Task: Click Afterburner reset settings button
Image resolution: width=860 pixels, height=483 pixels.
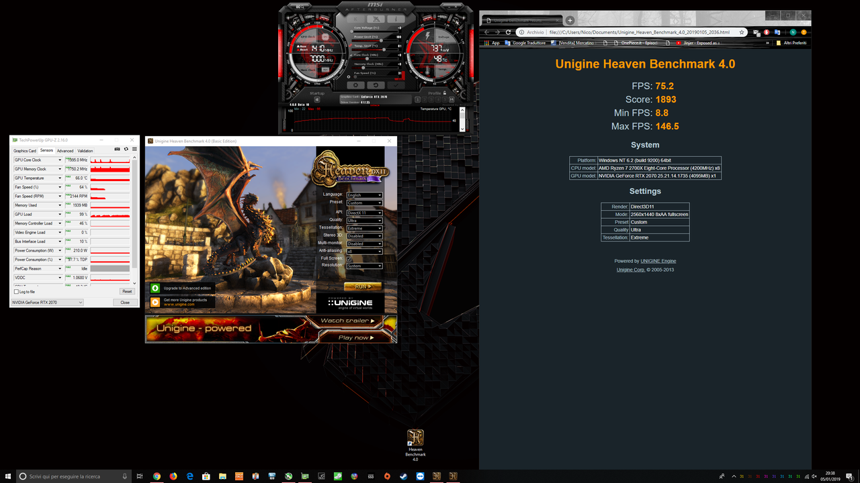Action: pyautogui.click(x=376, y=85)
